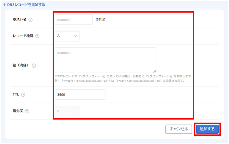The height and width of the screenshot is (144, 229).
Task: Select the TTL field containing 3600
Action: click(x=80, y=95)
